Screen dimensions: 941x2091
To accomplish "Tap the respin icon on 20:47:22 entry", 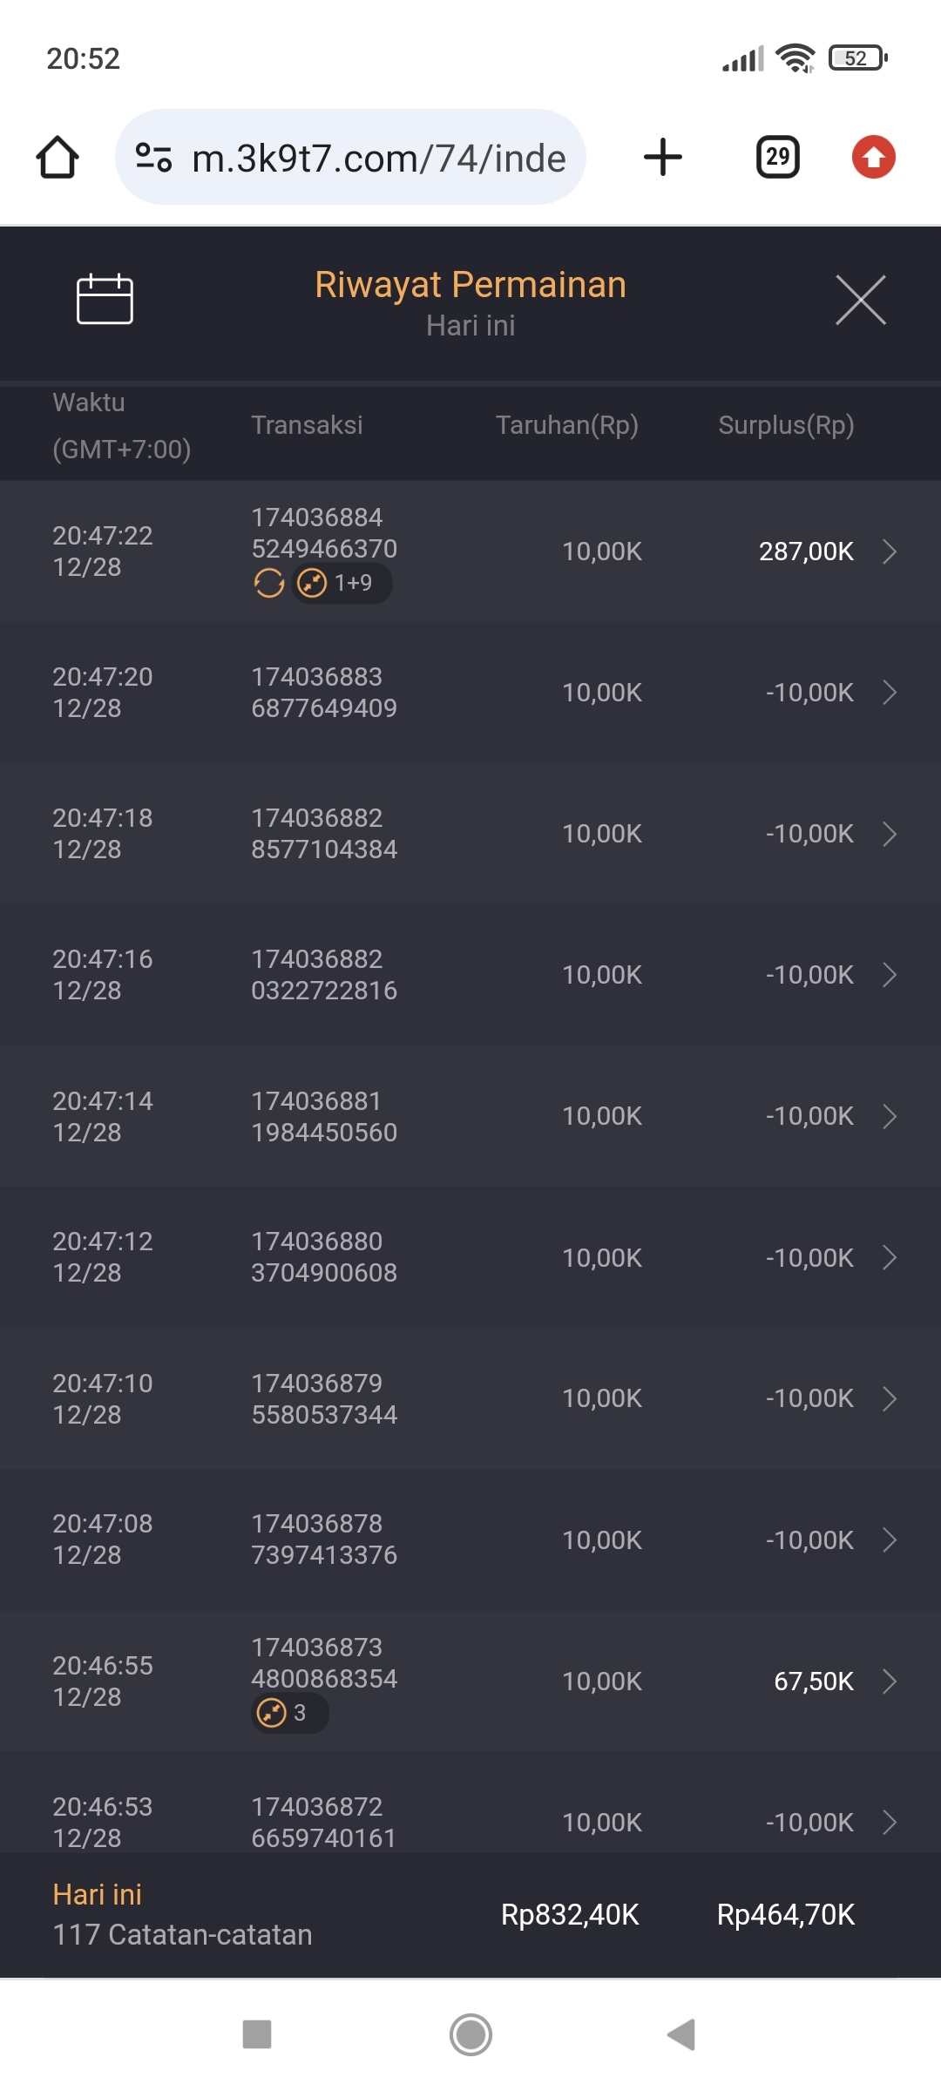I will (x=269, y=583).
